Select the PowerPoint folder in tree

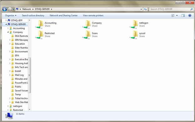point(21,83)
